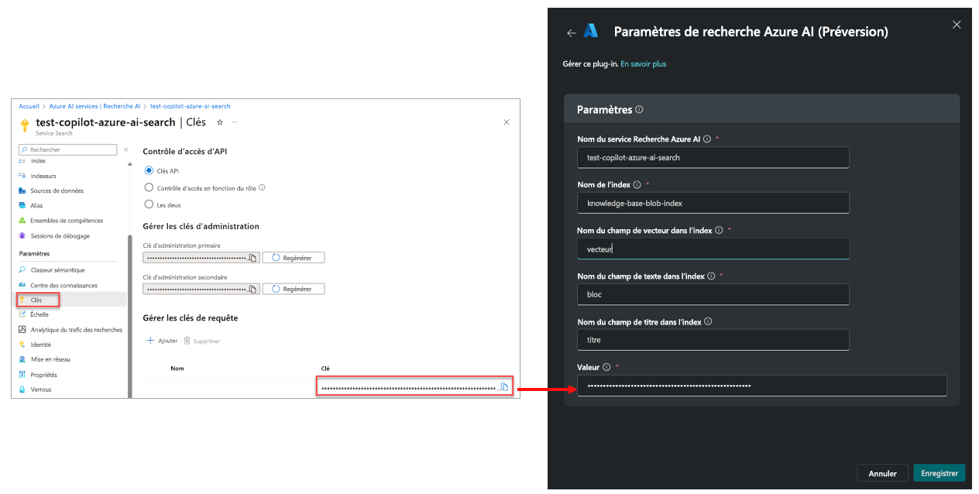Show info icon beside role-based access option
979x494 pixels.
click(x=262, y=187)
